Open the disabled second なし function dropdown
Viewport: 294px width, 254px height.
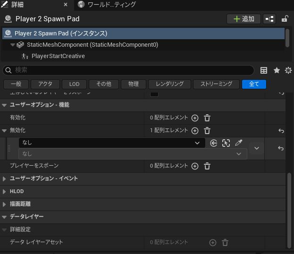pyautogui.click(x=133, y=154)
